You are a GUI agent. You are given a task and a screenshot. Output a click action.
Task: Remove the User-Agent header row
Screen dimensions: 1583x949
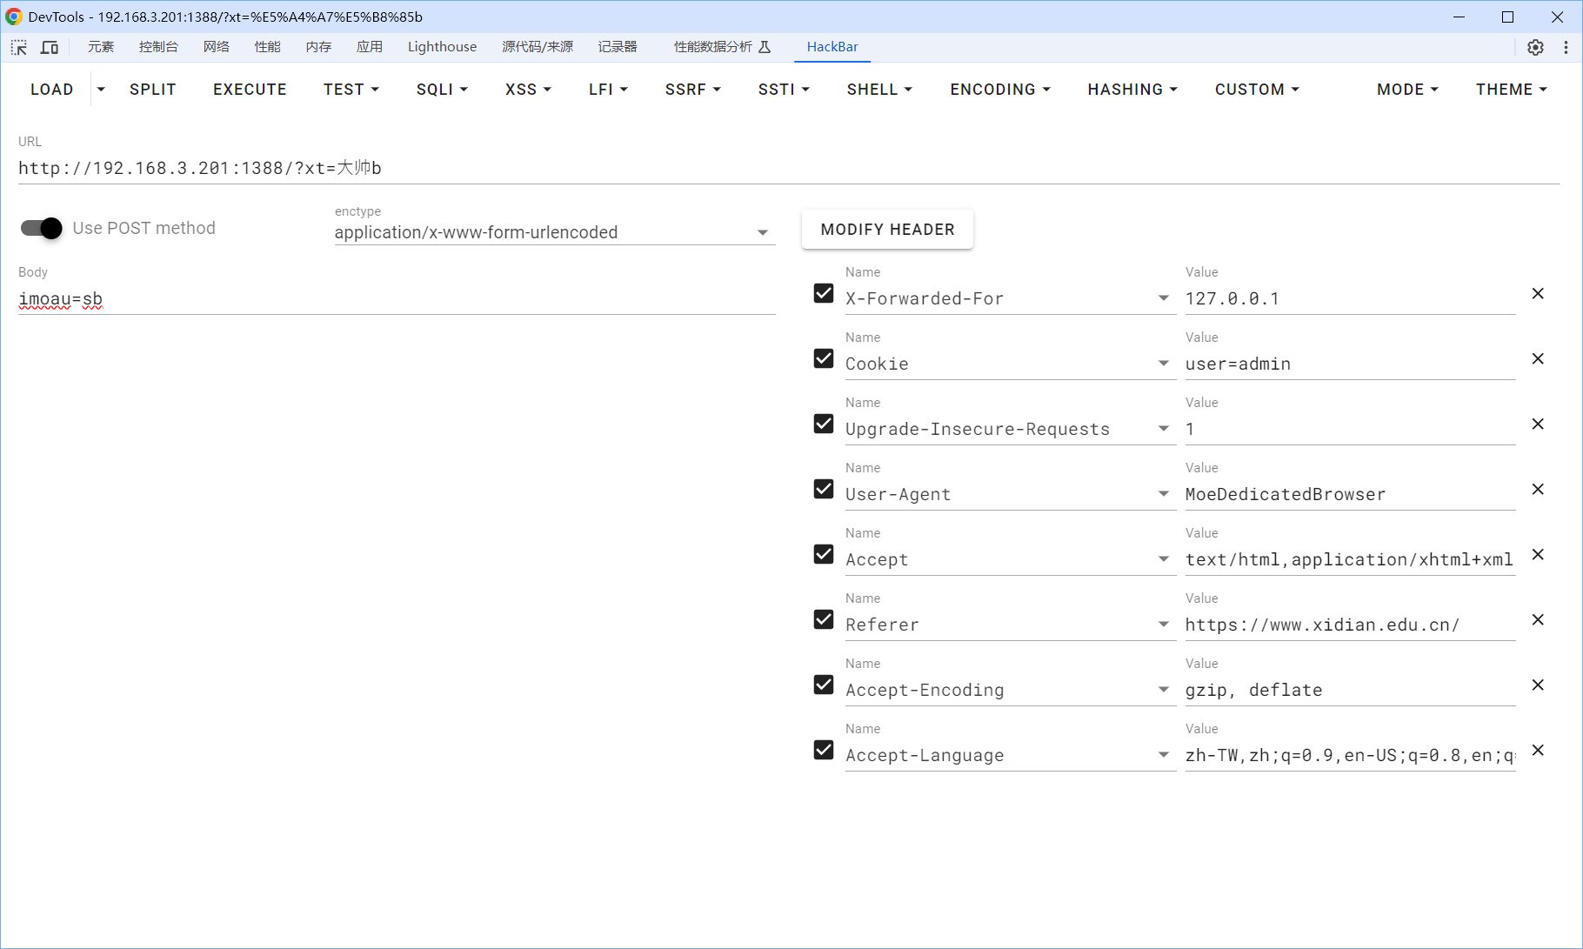(1538, 490)
